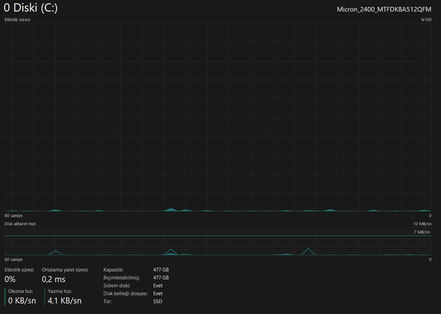This screenshot has height=314, width=441.
Task: Select the Micron_2400_MTFDKBA512QFM model name
Action: point(384,9)
